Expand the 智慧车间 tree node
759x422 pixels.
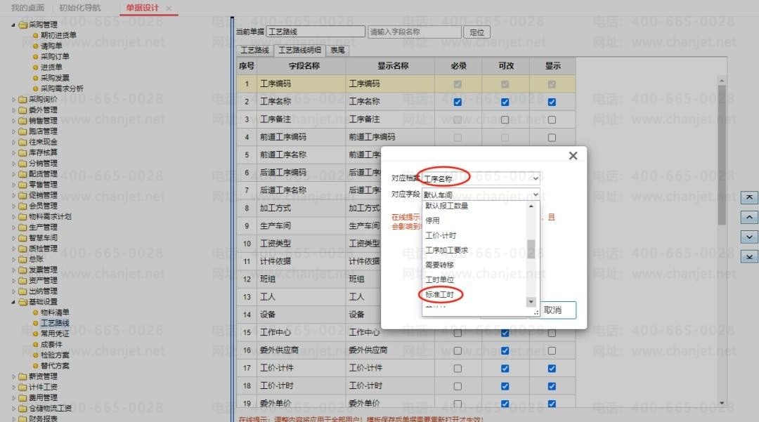click(13, 238)
